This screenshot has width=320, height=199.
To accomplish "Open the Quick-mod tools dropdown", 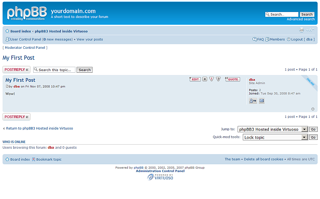I will [304, 137].
